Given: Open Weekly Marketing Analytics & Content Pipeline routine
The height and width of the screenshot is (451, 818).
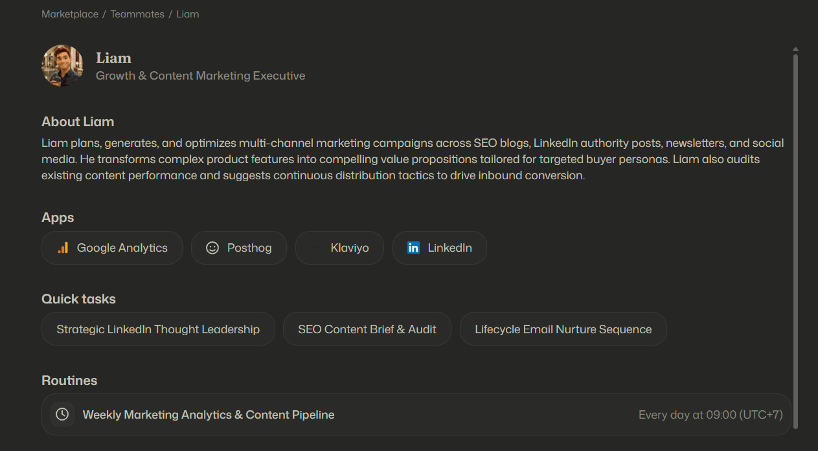Looking at the screenshot, I should pyautogui.click(x=416, y=414).
